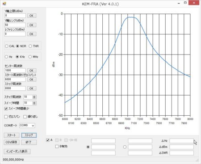The height and width of the screenshot is (164, 201).
Task: Click the first right marker readout field
Action: [140, 141]
